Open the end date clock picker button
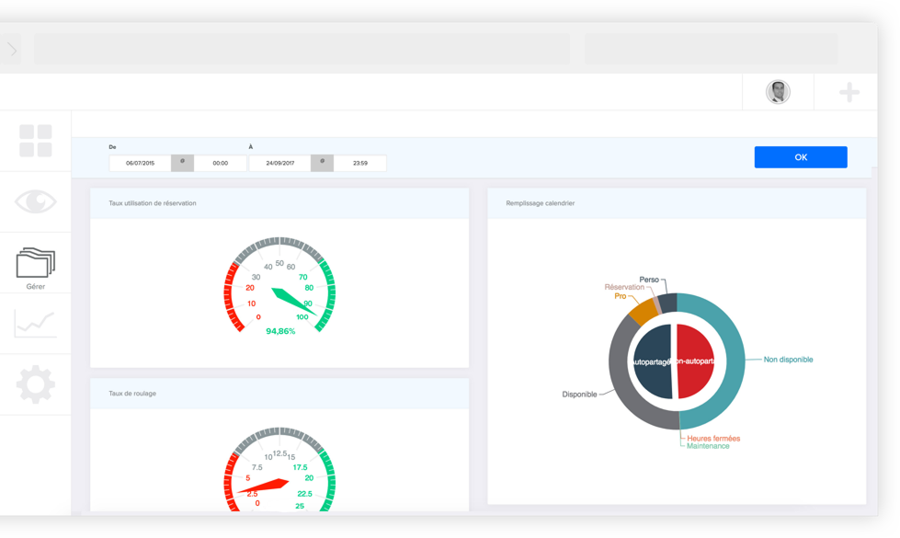 322,163
